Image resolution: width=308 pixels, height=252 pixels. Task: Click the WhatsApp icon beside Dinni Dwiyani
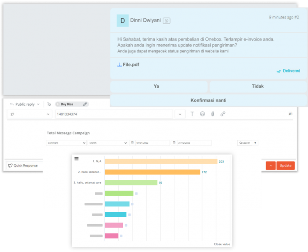pyautogui.click(x=166, y=20)
